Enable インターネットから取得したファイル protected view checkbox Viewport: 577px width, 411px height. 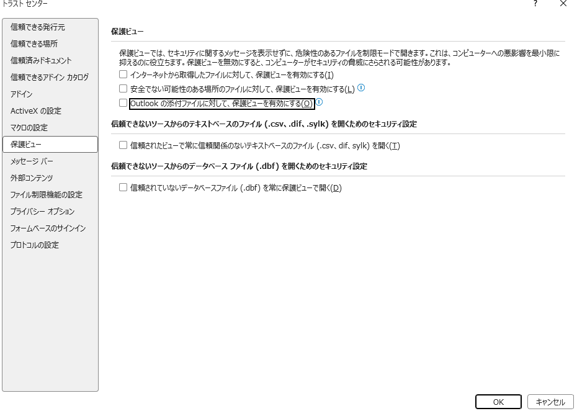[123, 75]
